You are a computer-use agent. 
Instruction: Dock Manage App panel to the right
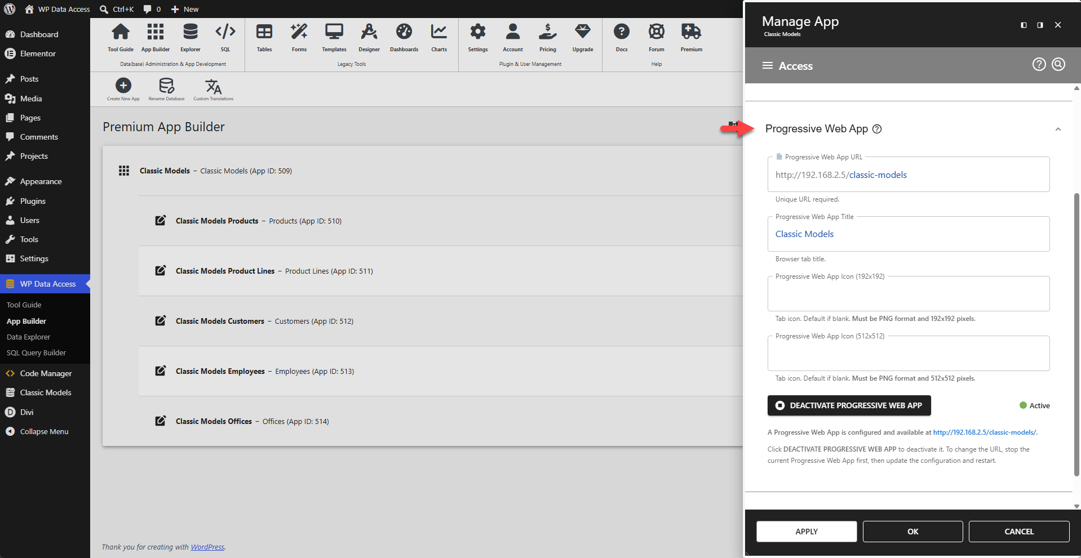tap(1040, 25)
